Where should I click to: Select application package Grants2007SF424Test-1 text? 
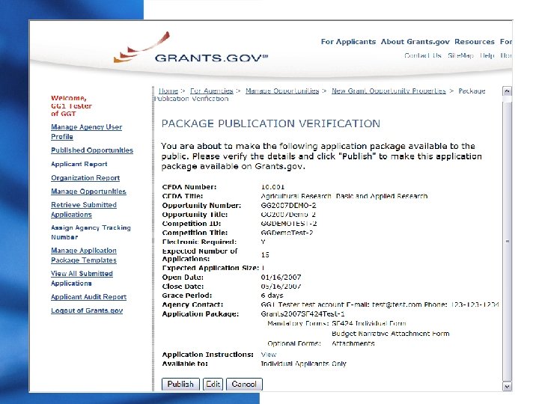302,314
